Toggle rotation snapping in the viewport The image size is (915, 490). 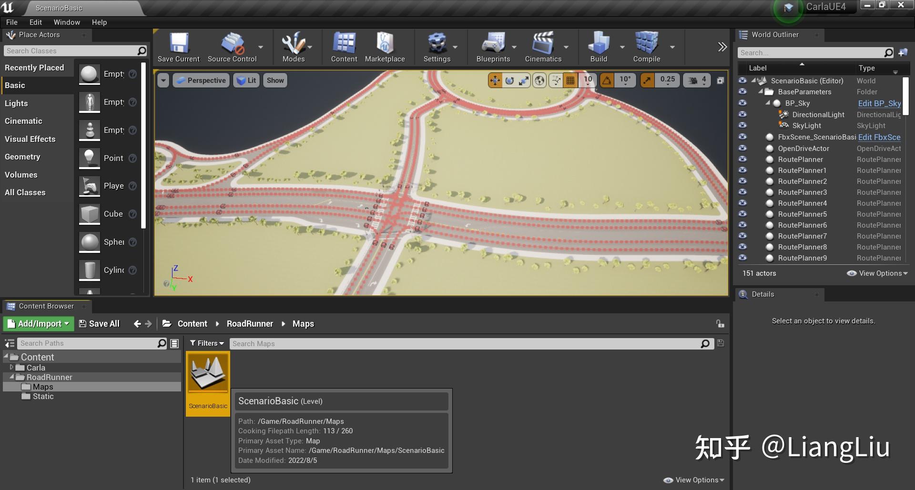pyautogui.click(x=607, y=80)
